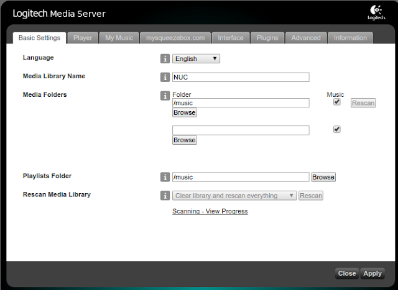Switch to the Advanced tab
Image resolution: width=398 pixels, height=290 pixels.
[x=306, y=38]
